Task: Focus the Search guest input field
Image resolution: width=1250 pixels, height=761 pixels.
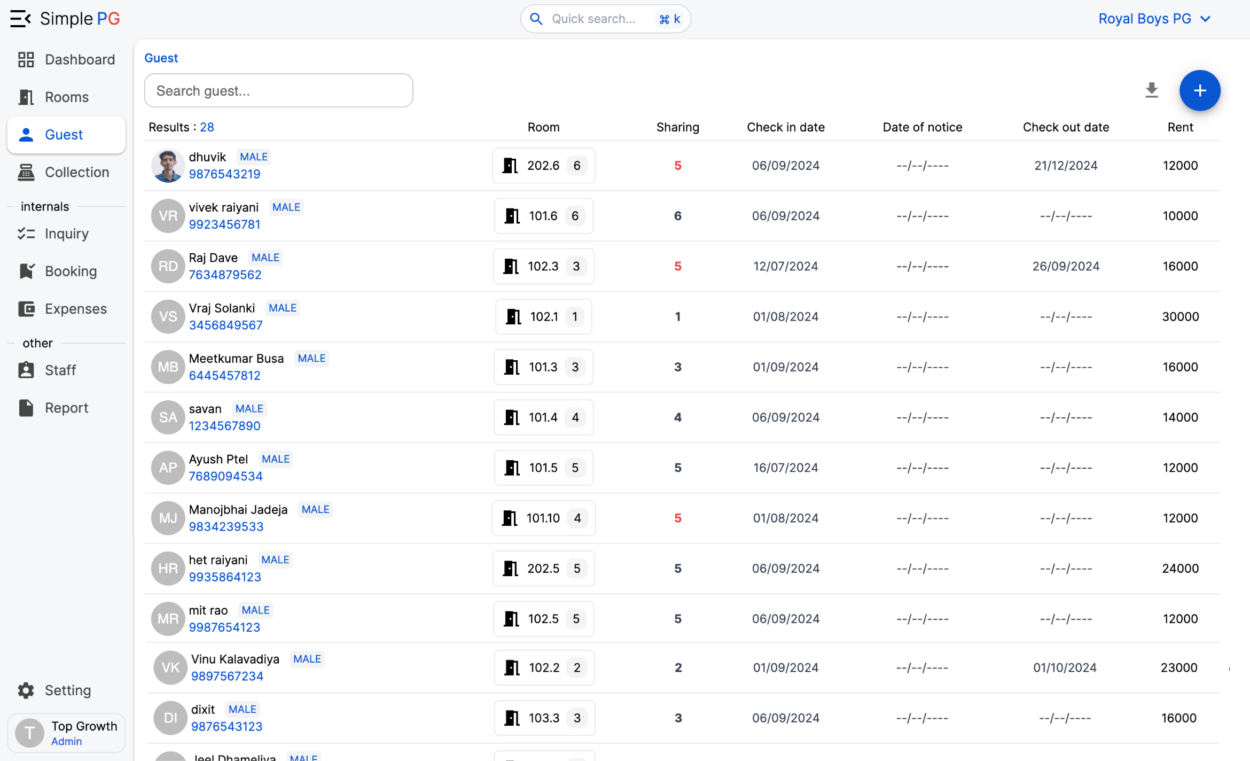Action: coord(278,91)
